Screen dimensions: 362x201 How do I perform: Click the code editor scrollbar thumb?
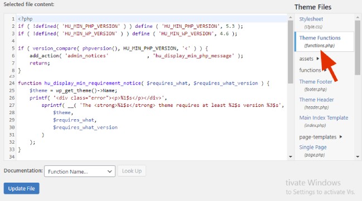tap(290, 52)
